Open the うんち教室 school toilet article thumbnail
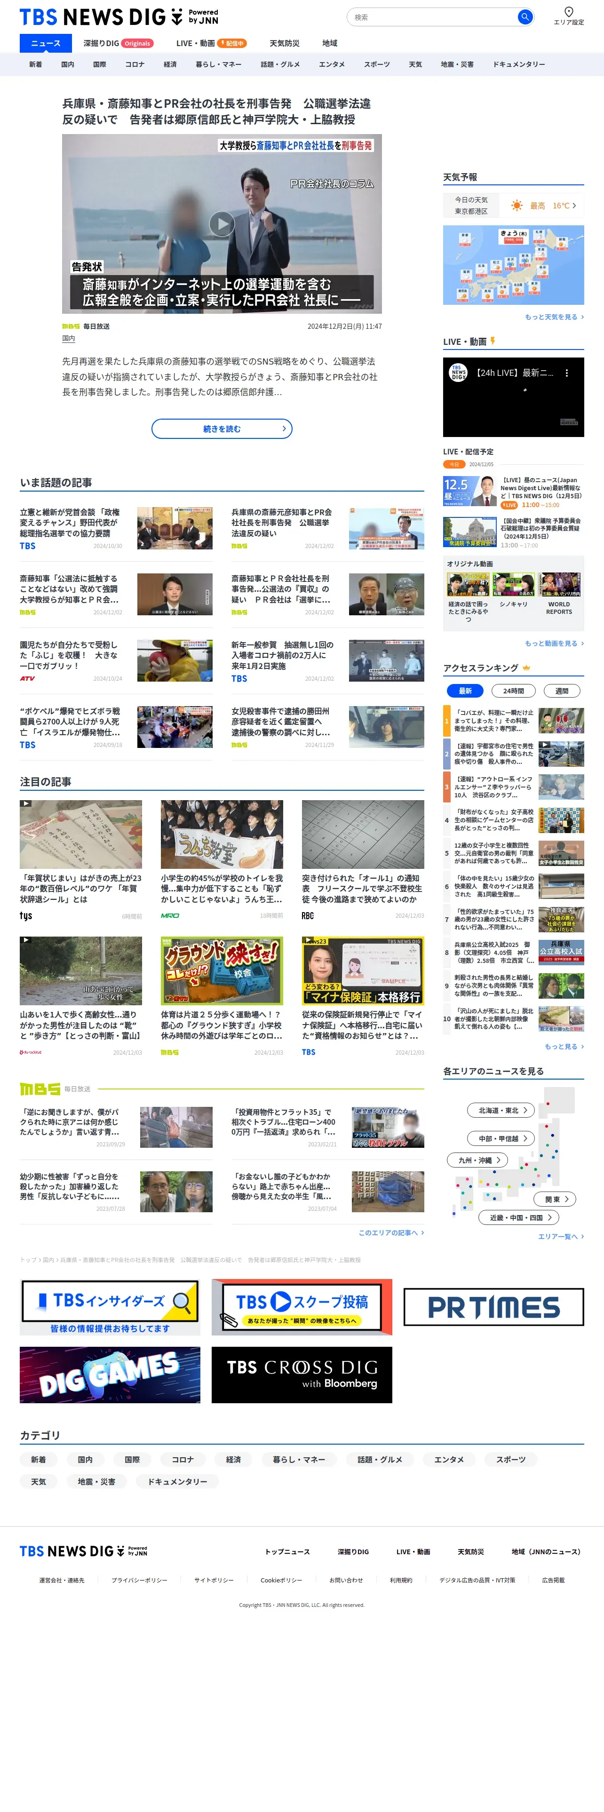Viewport: 604px width, 1812px height. pos(222,834)
